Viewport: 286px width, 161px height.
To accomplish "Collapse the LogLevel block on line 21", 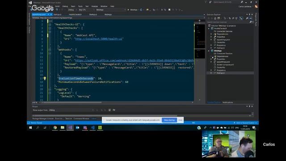I will pyautogui.click(x=50, y=93).
